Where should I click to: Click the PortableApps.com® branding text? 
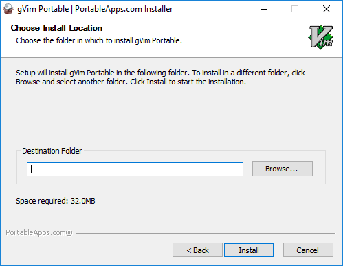point(39,232)
